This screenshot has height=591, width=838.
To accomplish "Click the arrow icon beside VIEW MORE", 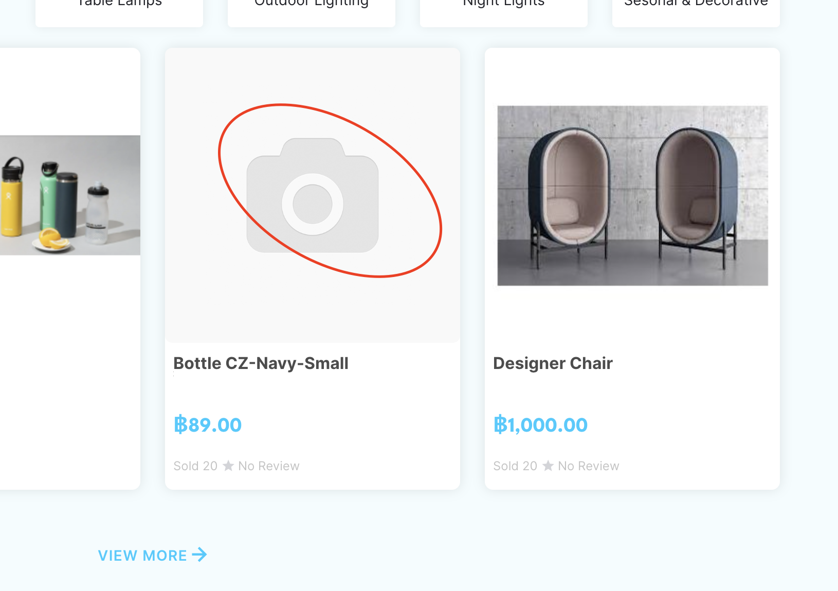I will point(199,555).
